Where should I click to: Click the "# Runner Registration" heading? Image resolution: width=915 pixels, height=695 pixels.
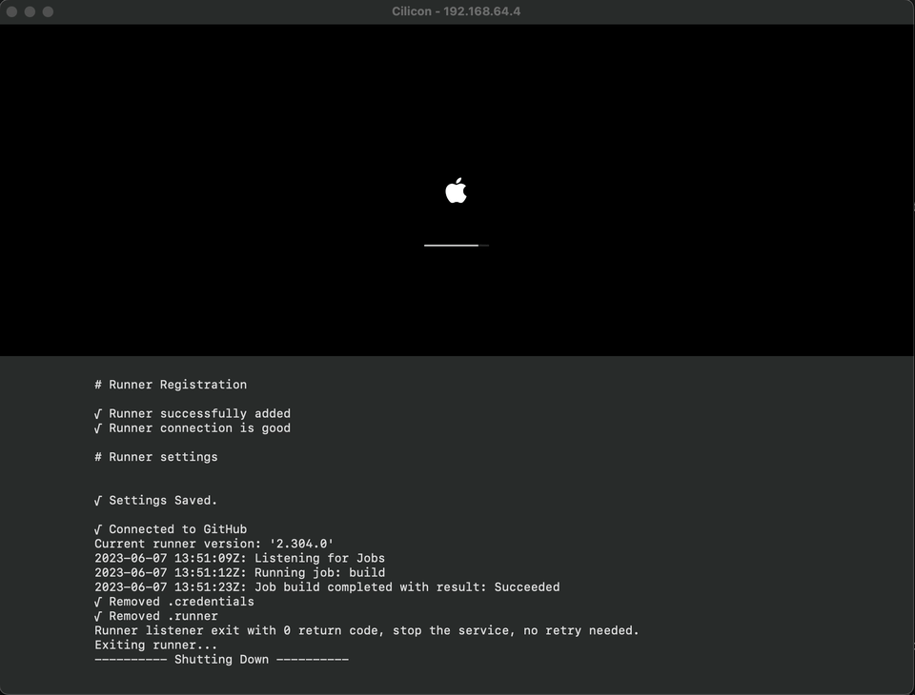point(171,385)
